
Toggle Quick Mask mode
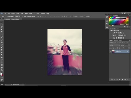coord(2,77)
